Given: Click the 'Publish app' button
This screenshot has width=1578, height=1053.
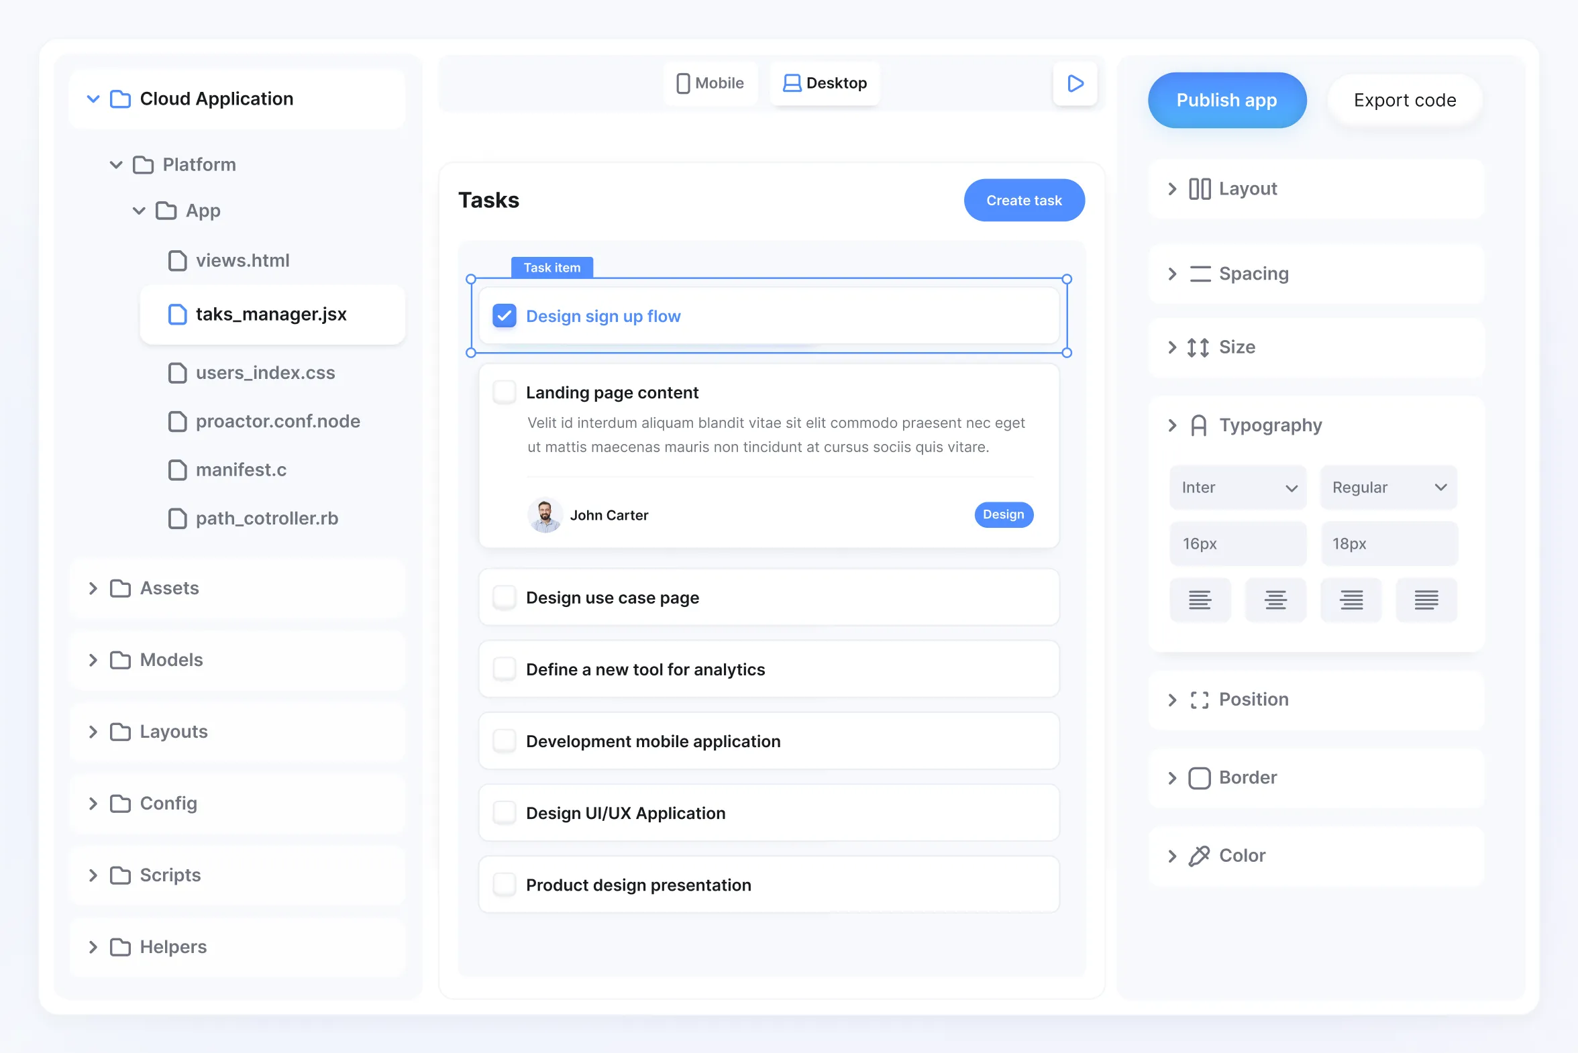Looking at the screenshot, I should pos(1226,100).
